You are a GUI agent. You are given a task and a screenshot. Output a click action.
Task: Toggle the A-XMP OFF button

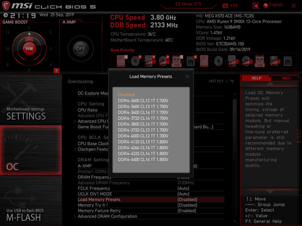tap(81, 49)
